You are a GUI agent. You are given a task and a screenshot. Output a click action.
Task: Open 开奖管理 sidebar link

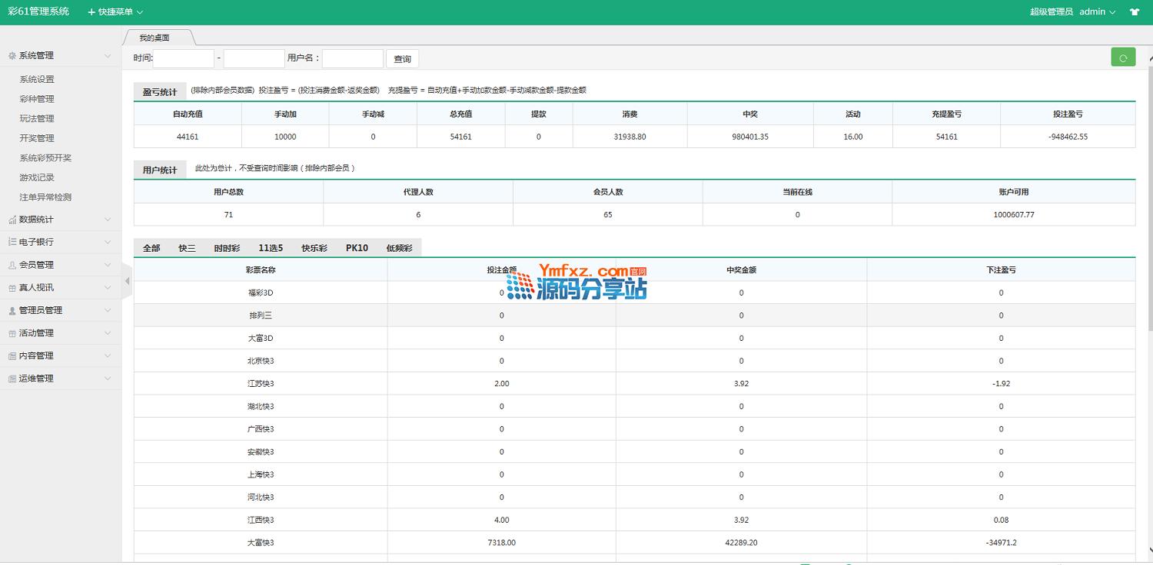tap(37, 138)
